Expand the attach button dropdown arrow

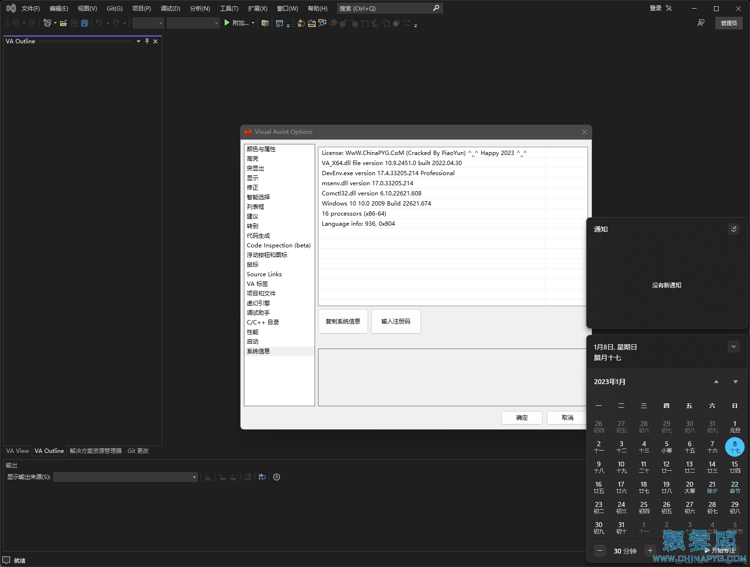(253, 23)
